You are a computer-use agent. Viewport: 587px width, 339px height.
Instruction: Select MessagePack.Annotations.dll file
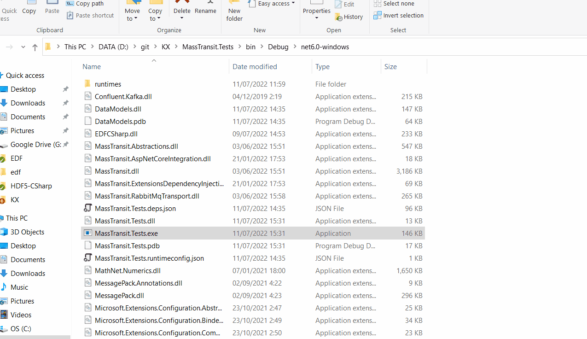139,283
